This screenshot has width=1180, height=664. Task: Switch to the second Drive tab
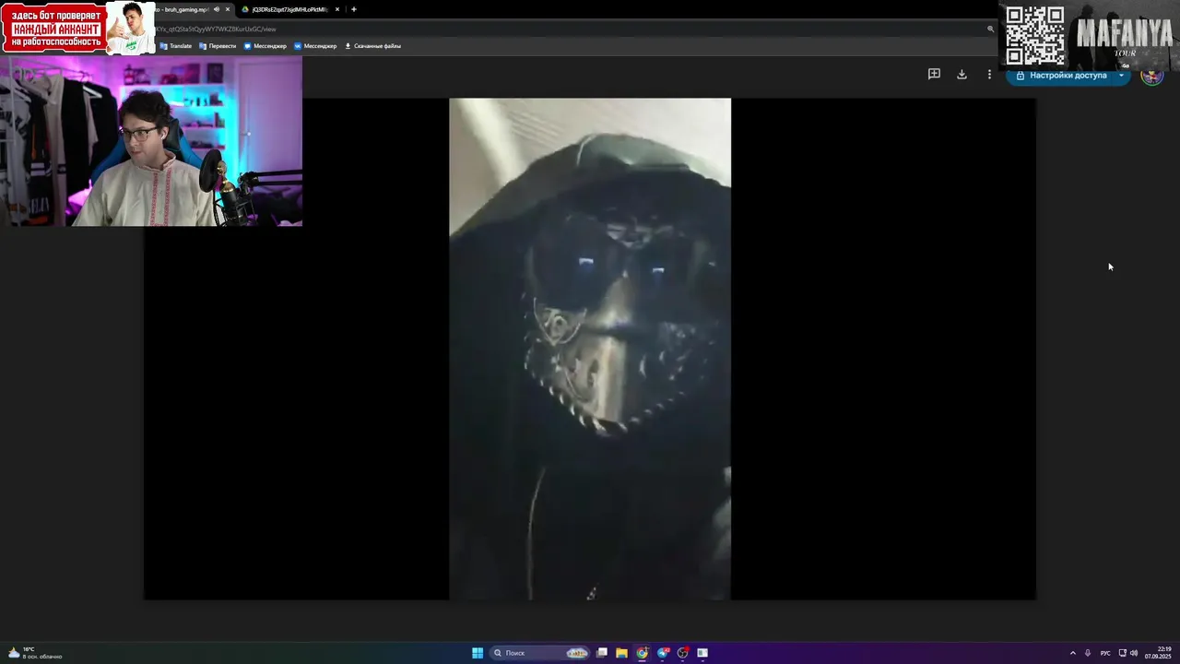(x=289, y=9)
